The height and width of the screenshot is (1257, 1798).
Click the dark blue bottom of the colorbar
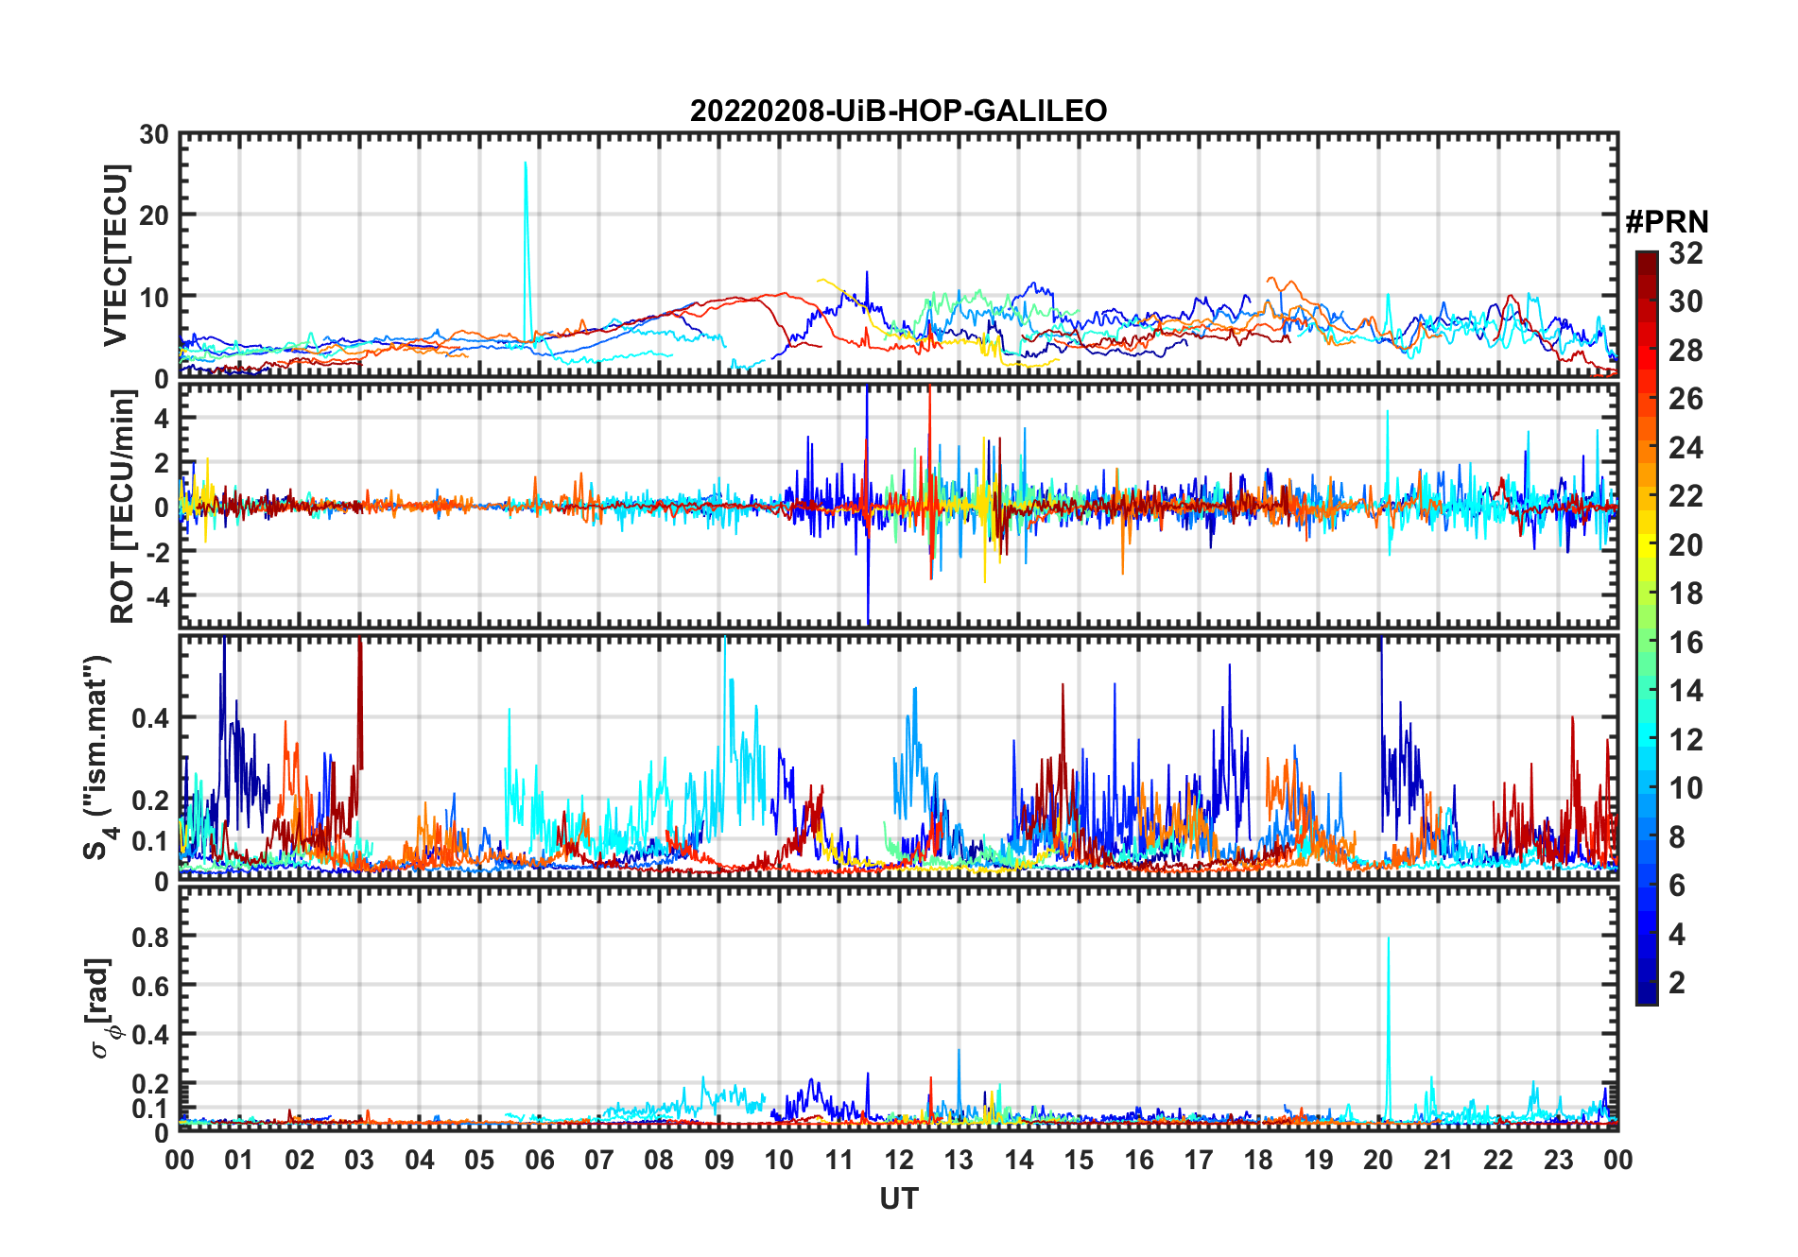[1646, 997]
